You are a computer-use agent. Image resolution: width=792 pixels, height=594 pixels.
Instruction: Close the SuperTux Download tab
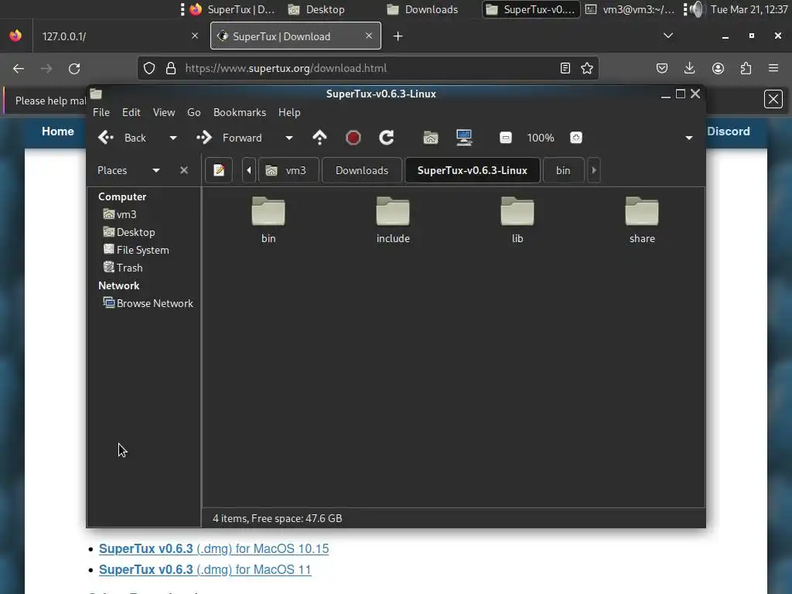pos(369,36)
